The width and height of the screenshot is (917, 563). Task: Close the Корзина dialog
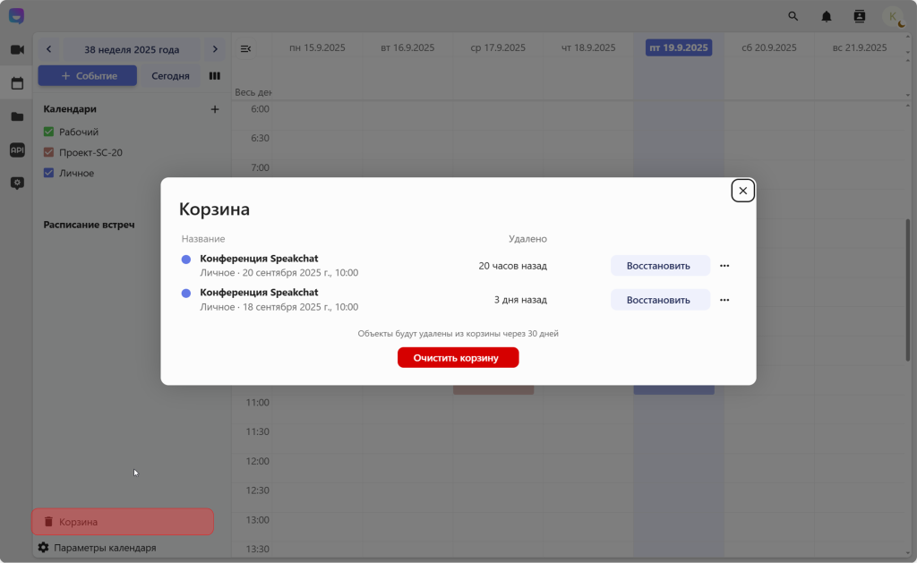[x=742, y=191]
